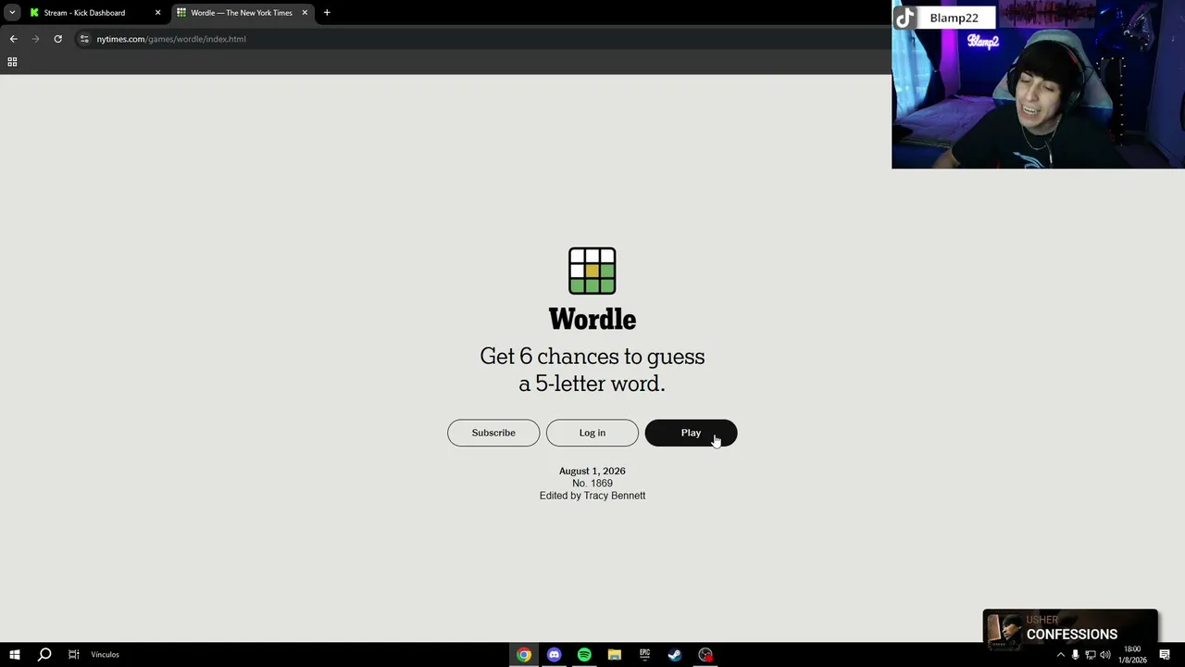This screenshot has width=1185, height=667.
Task: Open the apps grid in bookmarks bar
Action: pyautogui.click(x=12, y=62)
